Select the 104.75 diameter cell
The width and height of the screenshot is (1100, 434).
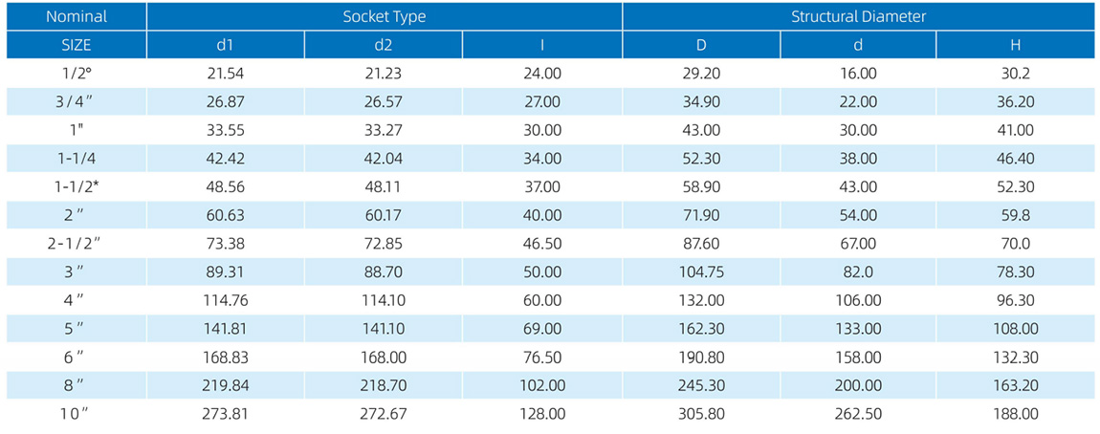point(701,271)
